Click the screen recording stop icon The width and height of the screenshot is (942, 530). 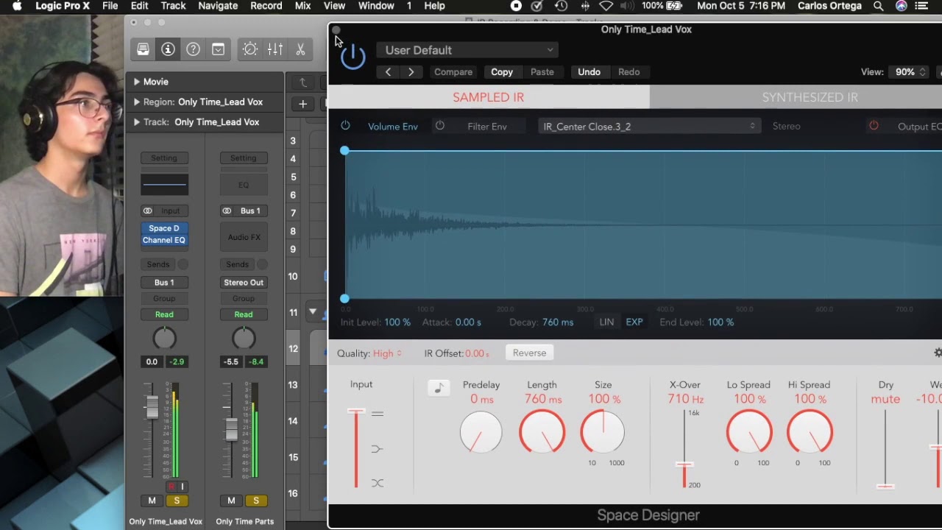(516, 6)
